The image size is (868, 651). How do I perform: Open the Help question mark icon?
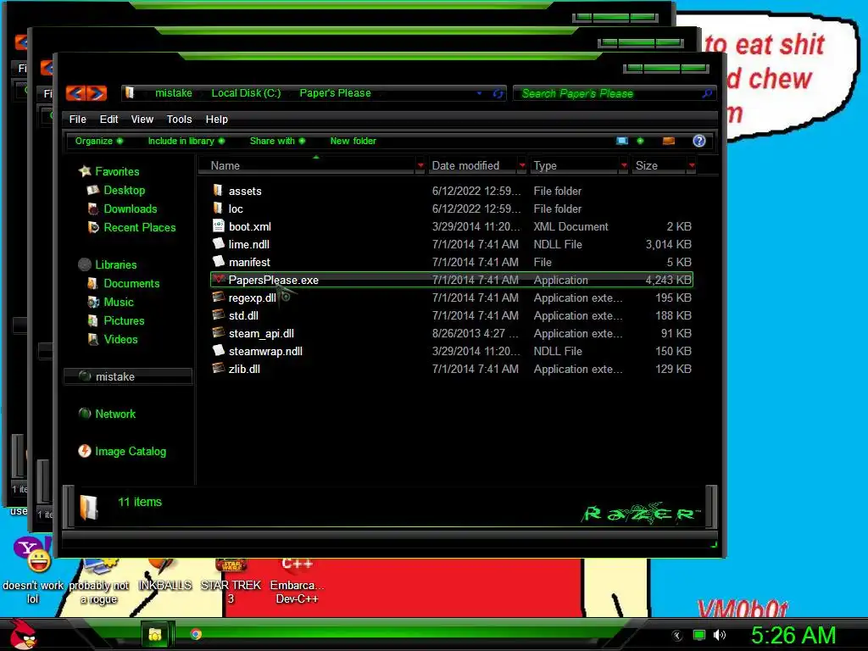pos(699,141)
